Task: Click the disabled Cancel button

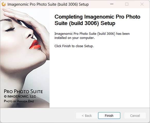Action: (x=135, y=116)
